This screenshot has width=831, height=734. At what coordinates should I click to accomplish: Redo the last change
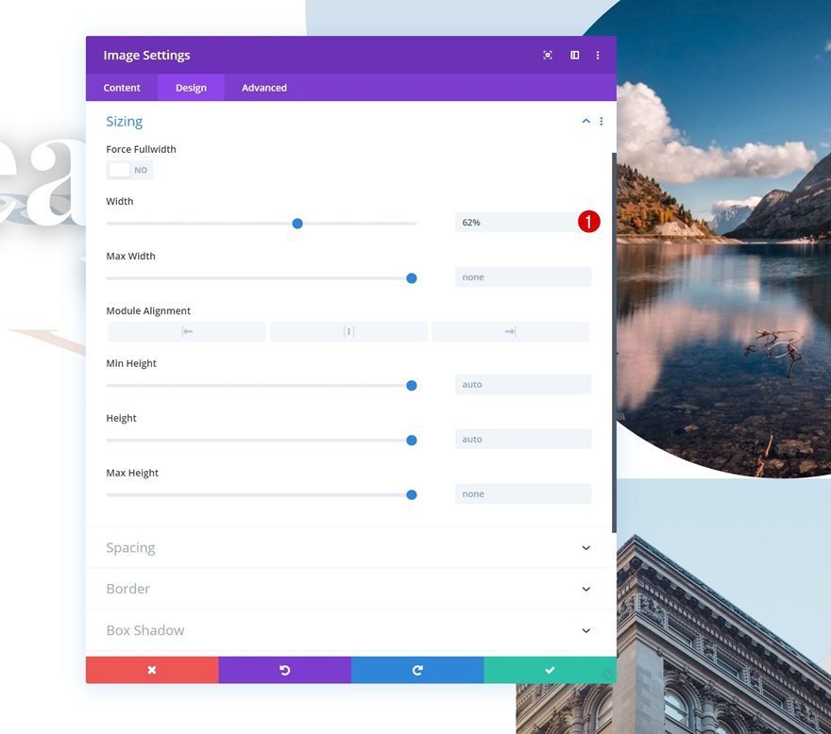pyautogui.click(x=417, y=670)
